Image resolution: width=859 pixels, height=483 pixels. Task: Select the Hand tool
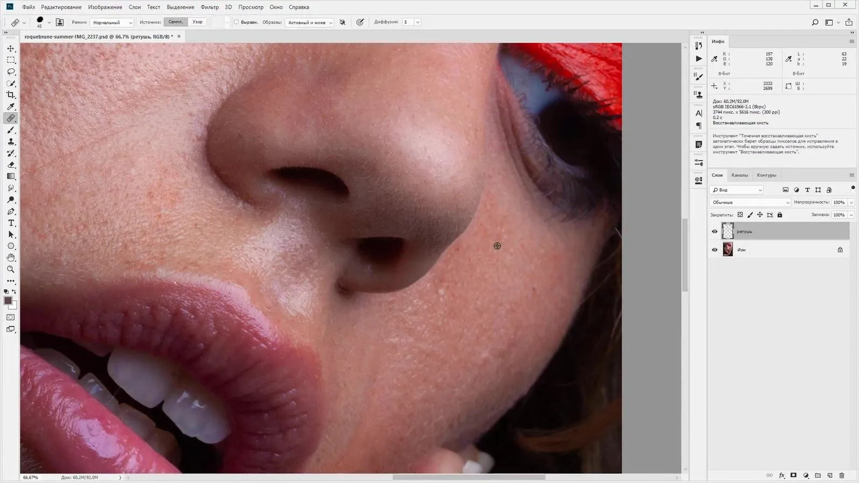11,258
